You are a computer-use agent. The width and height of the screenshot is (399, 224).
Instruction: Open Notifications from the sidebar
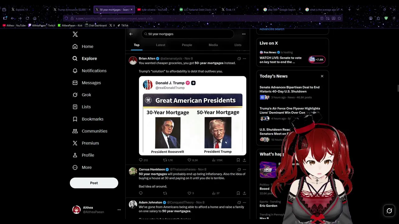click(x=89, y=71)
